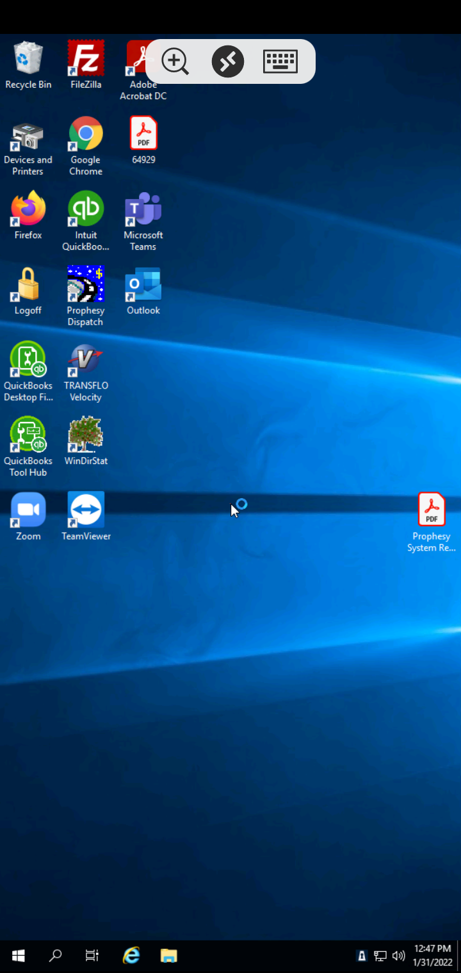Select the Microsoft Teams shortcut

click(143, 221)
